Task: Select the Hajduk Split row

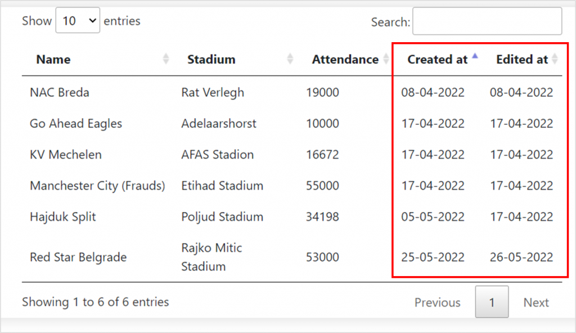Action: pos(292,217)
